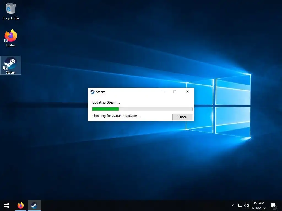Click 'Checking for available updates...' status text
Viewport: 282px width, 211px height.
(x=116, y=116)
